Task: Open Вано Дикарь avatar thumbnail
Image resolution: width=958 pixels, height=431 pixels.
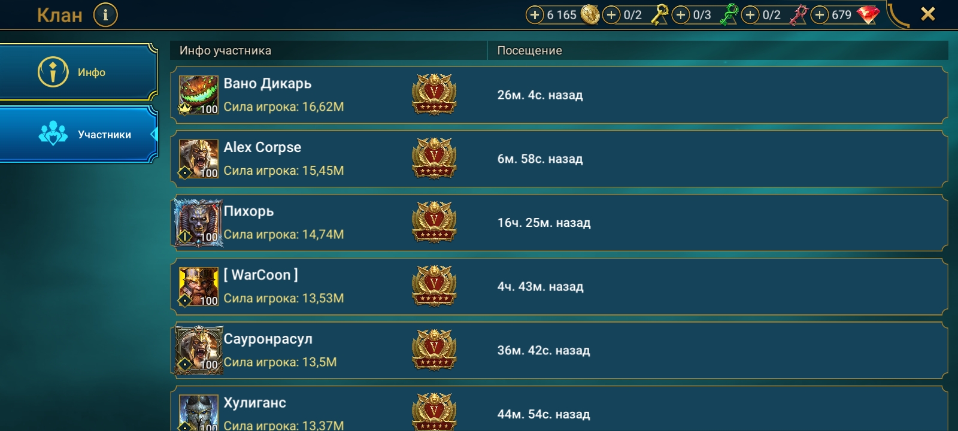Action: pyautogui.click(x=198, y=95)
